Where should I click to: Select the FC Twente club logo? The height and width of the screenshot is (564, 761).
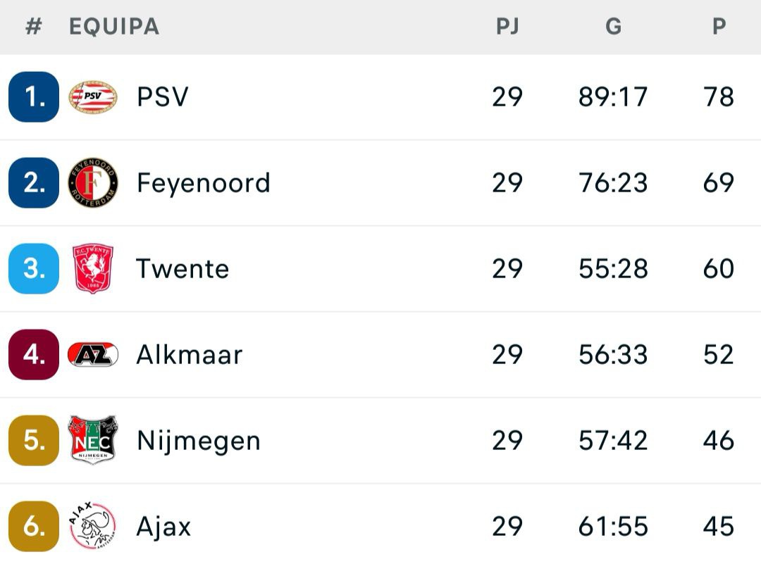point(93,268)
